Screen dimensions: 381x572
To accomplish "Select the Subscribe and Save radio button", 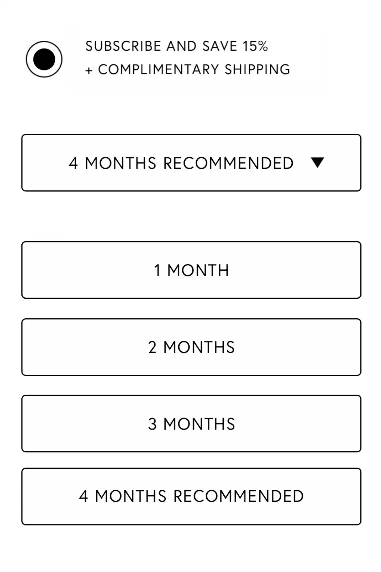I will coord(44,59).
